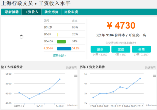This screenshot has width=157, height=110.
Task: Vote 偏高 on salary accuracy
Action: coord(141,49)
